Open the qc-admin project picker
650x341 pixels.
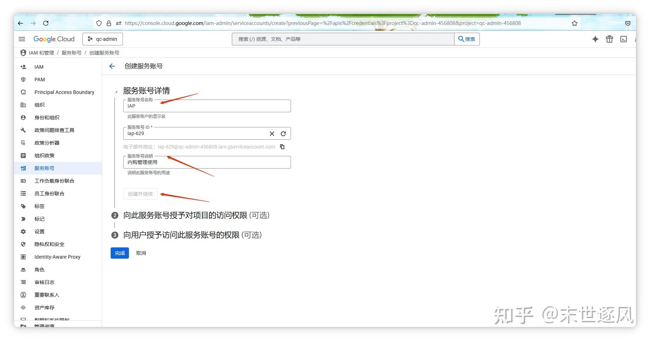[x=103, y=39]
